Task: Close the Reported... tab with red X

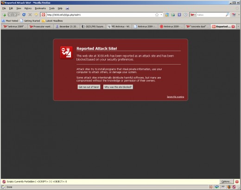Action: click(x=233, y=26)
